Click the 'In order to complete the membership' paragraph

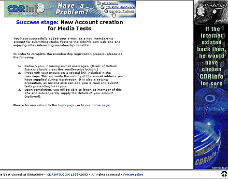[68, 55]
